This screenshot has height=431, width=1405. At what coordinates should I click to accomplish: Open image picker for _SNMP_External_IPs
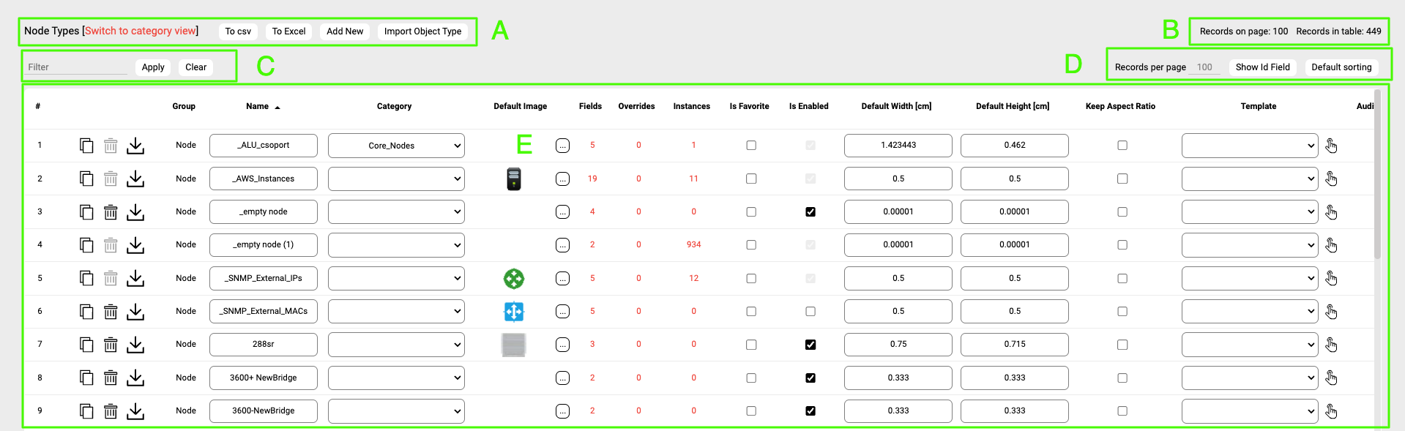pyautogui.click(x=562, y=279)
